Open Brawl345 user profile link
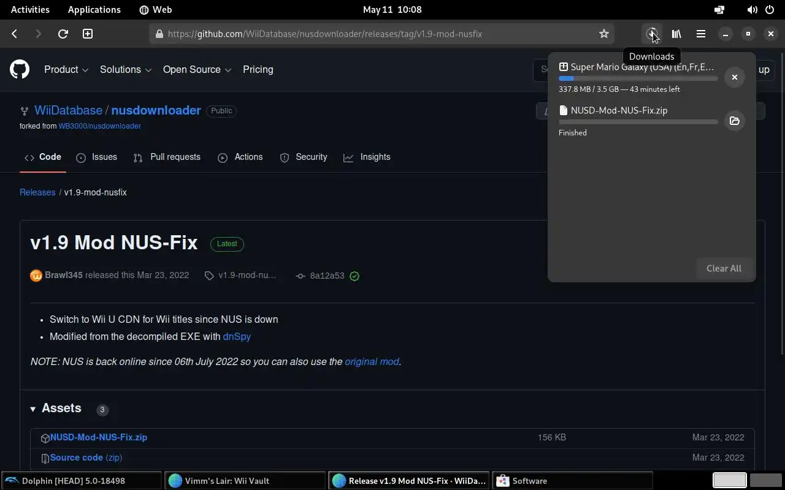The height and width of the screenshot is (490, 785). [x=64, y=275]
